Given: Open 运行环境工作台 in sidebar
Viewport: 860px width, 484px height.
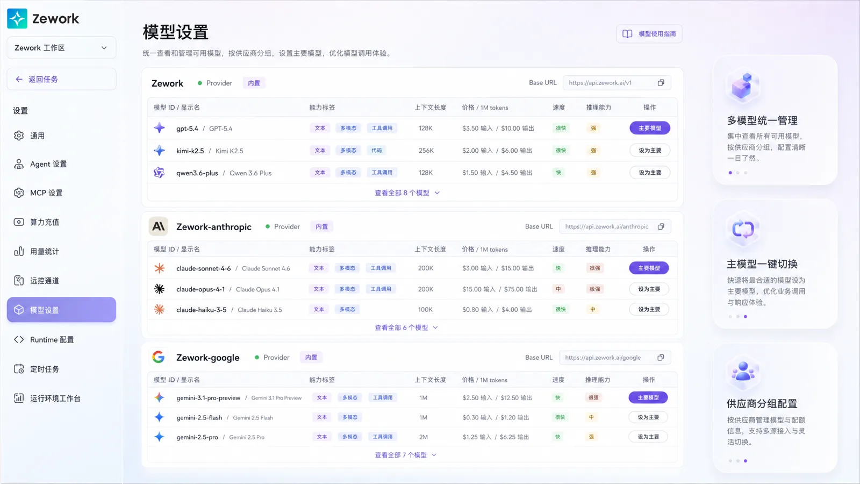Looking at the screenshot, I should coord(61,398).
